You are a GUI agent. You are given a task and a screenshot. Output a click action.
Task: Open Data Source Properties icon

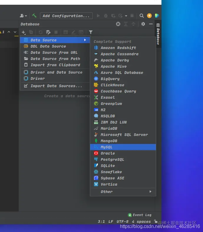[x=48, y=32]
